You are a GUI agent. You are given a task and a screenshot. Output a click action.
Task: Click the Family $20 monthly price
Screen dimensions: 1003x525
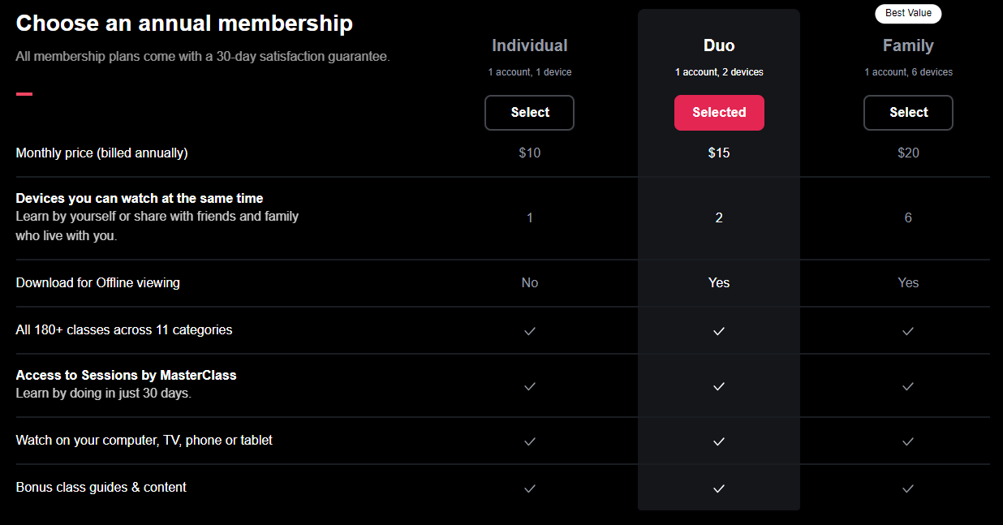[908, 153]
